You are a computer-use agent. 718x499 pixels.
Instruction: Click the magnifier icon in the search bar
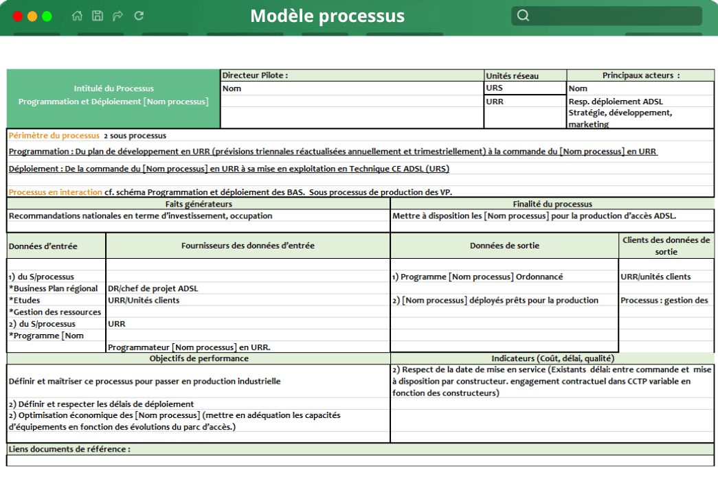523,15
